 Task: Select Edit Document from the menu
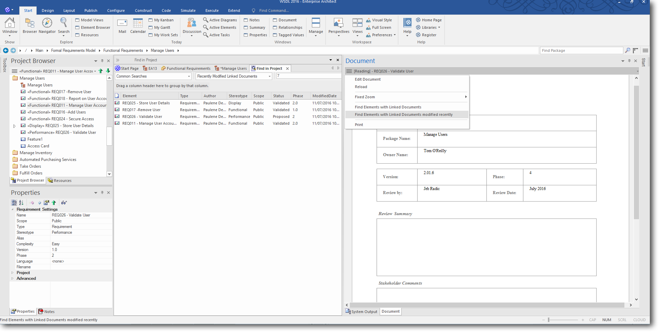[x=368, y=79]
